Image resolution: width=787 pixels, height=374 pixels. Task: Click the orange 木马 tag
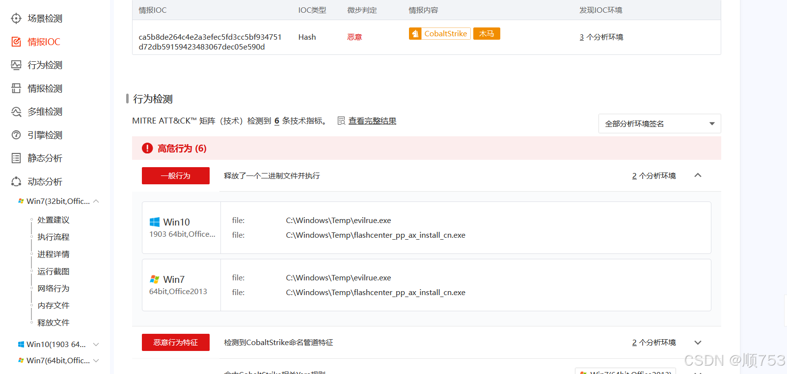click(487, 33)
